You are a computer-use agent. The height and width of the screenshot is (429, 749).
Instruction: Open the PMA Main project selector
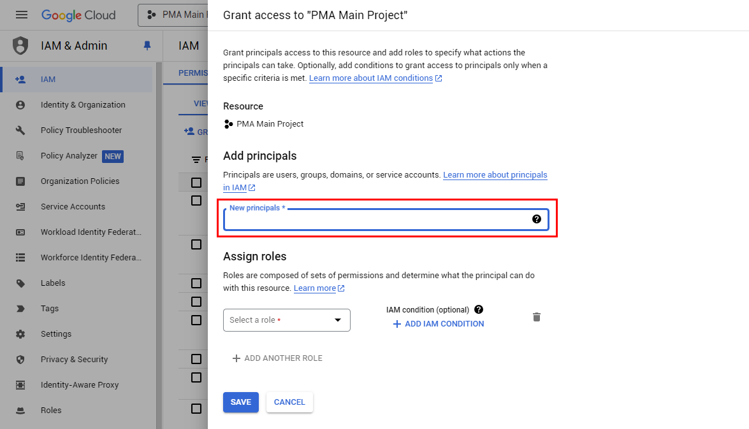click(x=173, y=15)
